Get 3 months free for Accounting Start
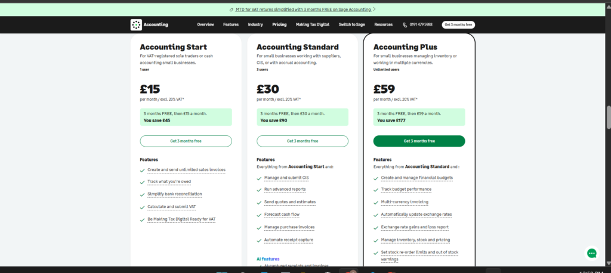Image resolution: width=611 pixels, height=273 pixels. (186, 141)
